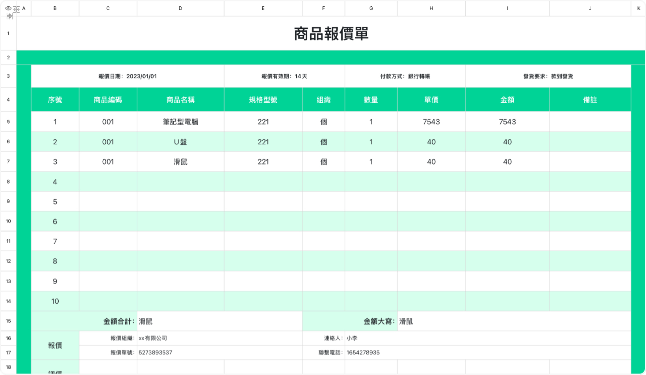Screen dimensions: 646x375
Task: Click the 商品編碼 header cell
Action: [108, 100]
